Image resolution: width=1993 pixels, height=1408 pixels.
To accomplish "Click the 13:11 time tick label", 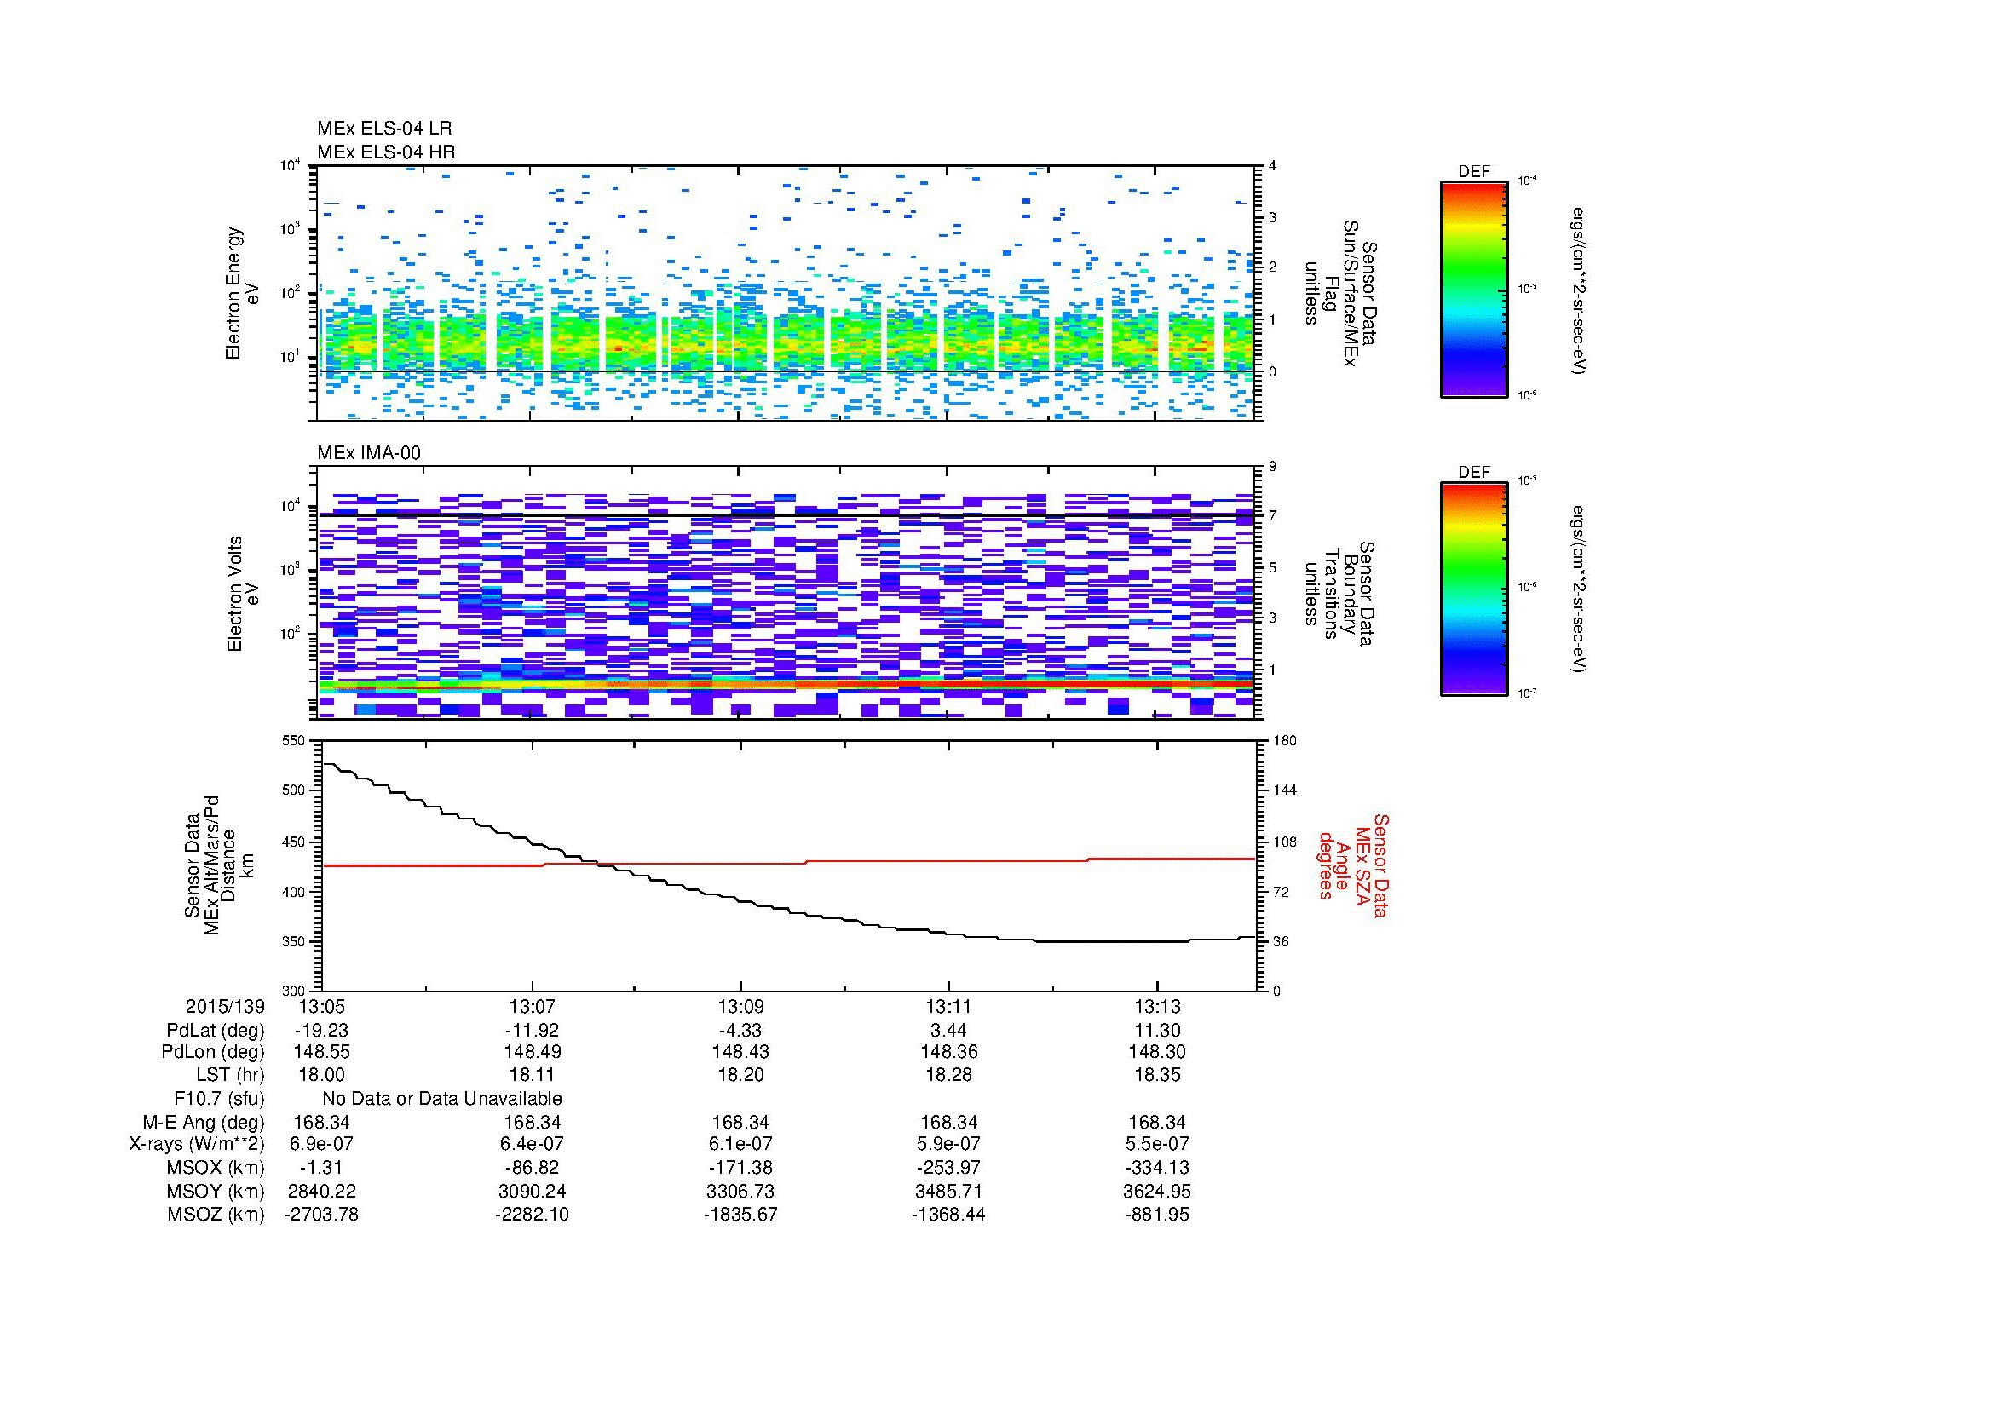I will point(948,1007).
